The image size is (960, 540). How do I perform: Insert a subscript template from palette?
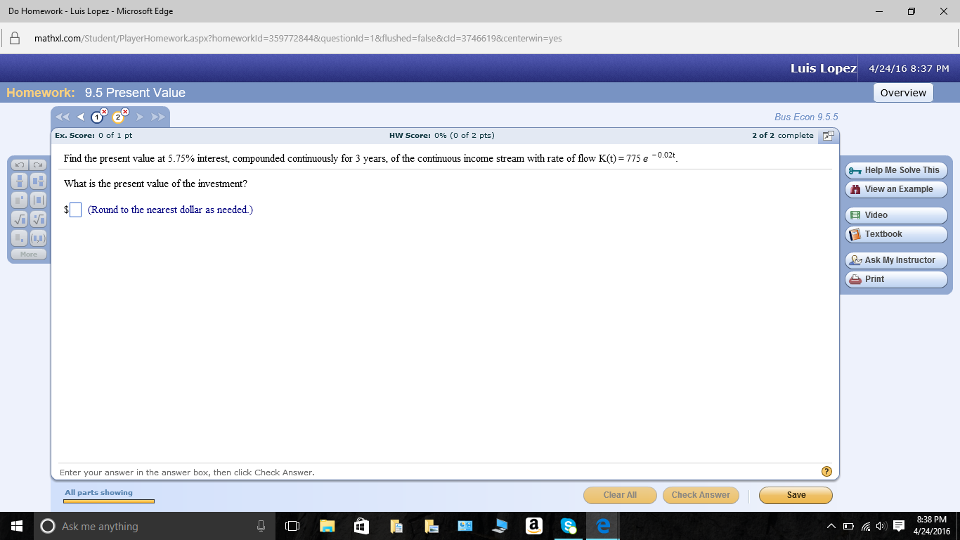20,238
